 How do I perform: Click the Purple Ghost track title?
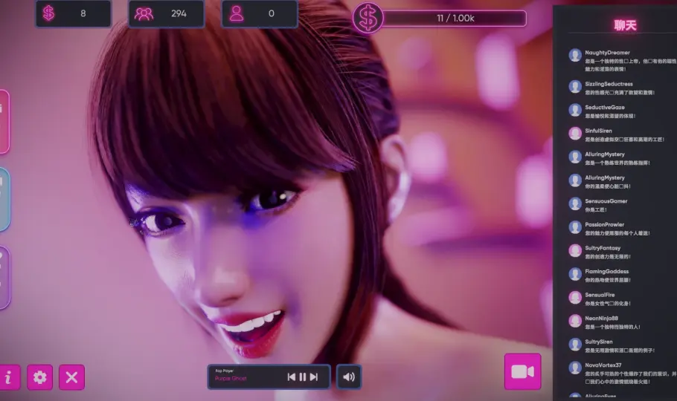click(229, 379)
